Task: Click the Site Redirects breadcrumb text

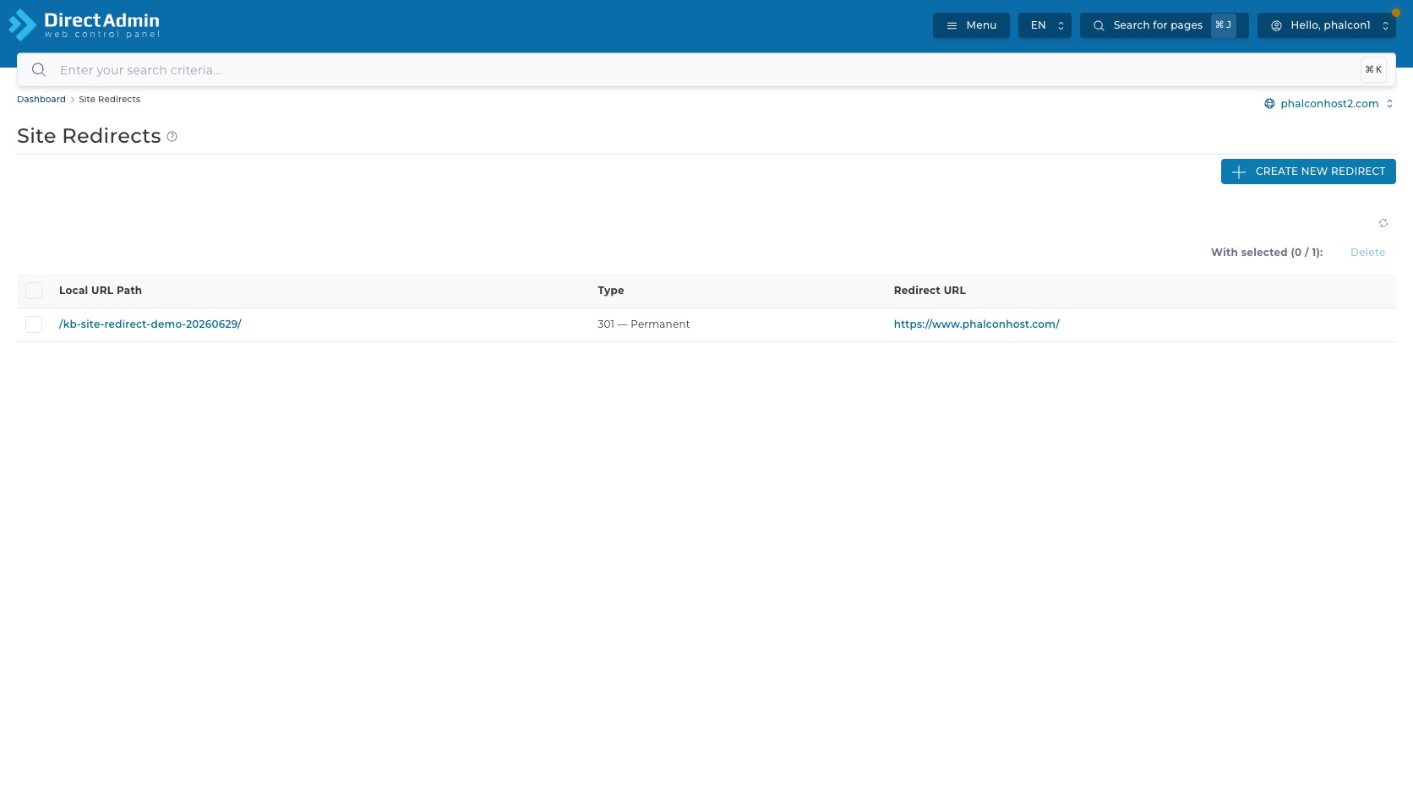Action: [x=110, y=100]
